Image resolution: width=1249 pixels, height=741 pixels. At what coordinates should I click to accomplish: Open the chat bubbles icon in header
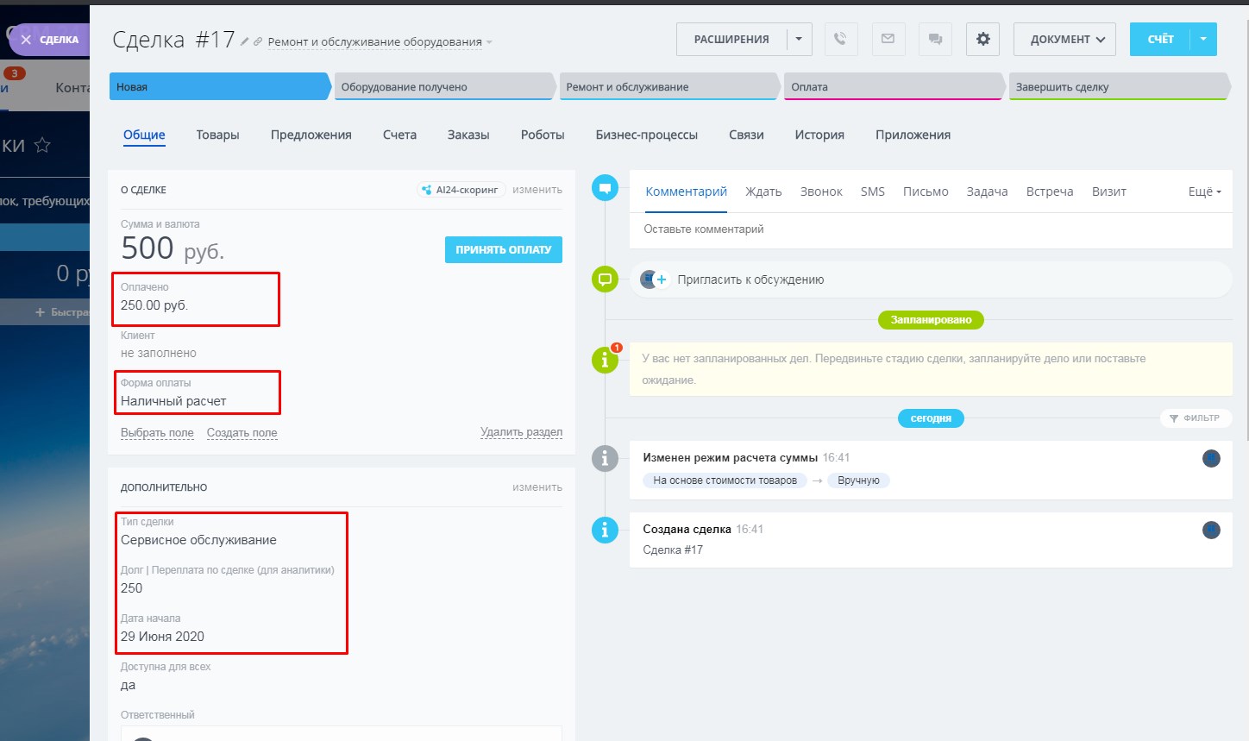[x=935, y=39]
